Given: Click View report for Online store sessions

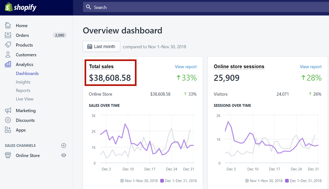Looking at the screenshot, I should (x=311, y=67).
